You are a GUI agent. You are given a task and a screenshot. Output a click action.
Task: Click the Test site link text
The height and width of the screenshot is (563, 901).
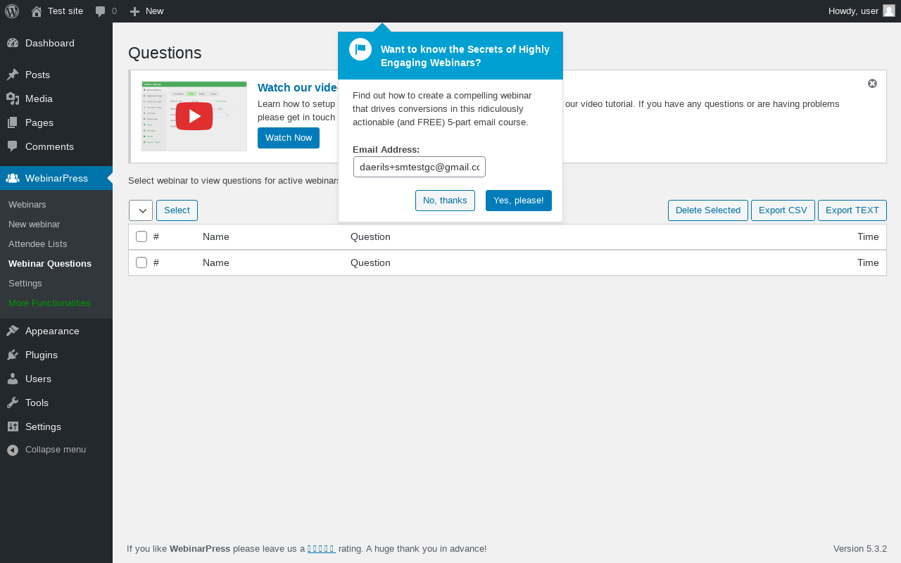(x=65, y=11)
